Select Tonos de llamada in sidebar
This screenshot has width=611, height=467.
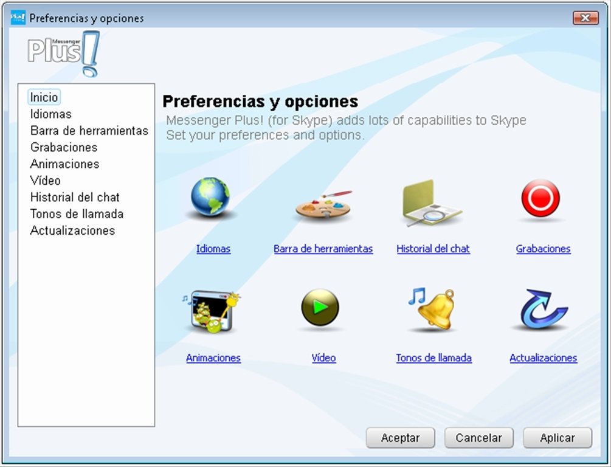77,213
